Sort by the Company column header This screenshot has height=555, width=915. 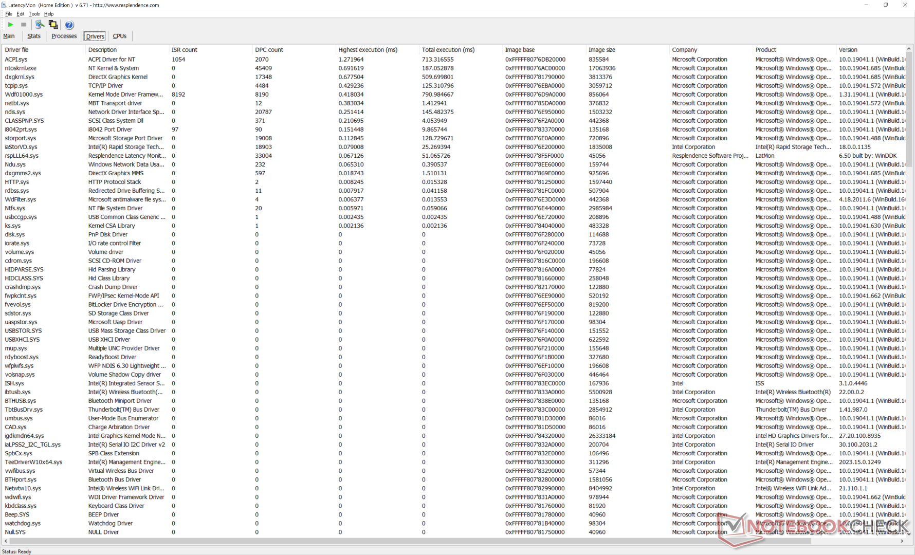tap(711, 50)
